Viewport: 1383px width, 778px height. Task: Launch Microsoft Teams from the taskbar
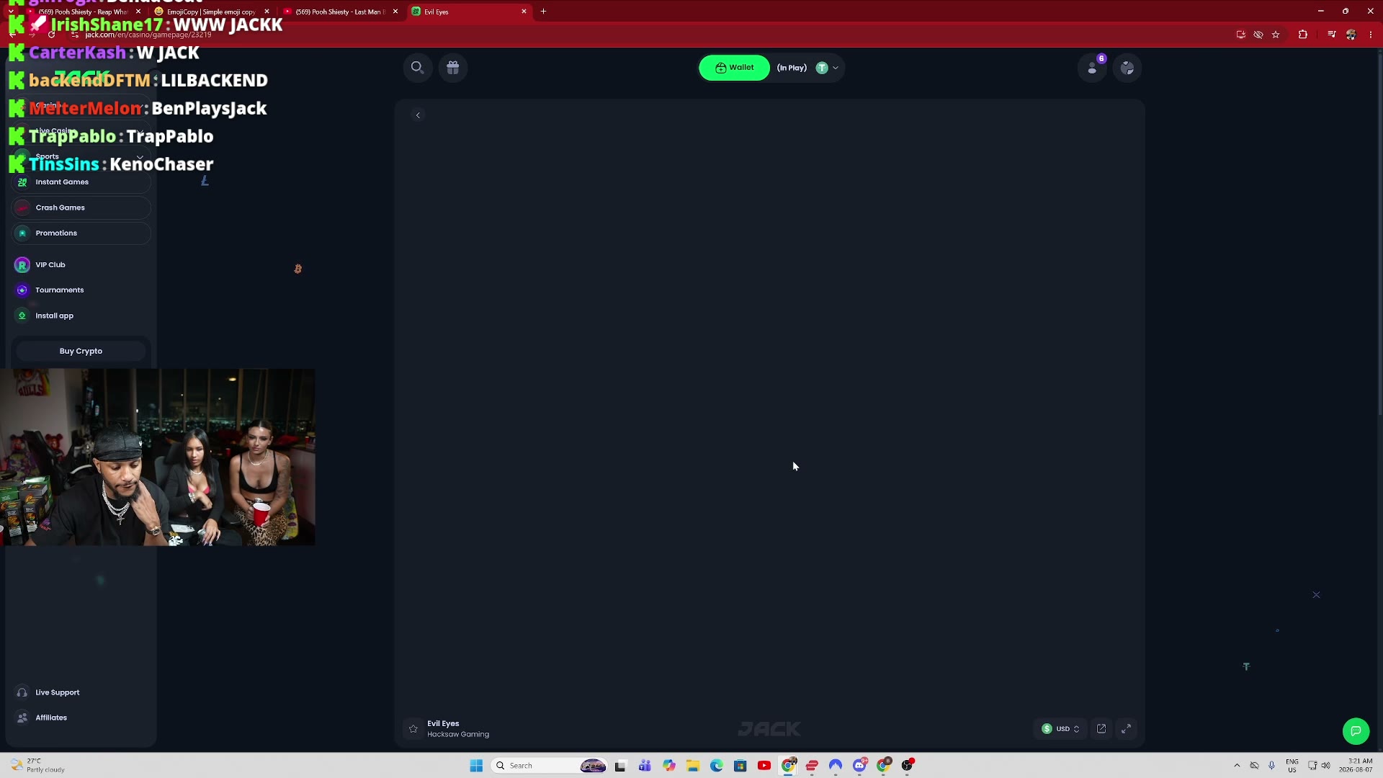coord(645,766)
